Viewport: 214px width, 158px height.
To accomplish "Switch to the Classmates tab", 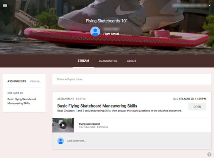I will [x=108, y=61].
